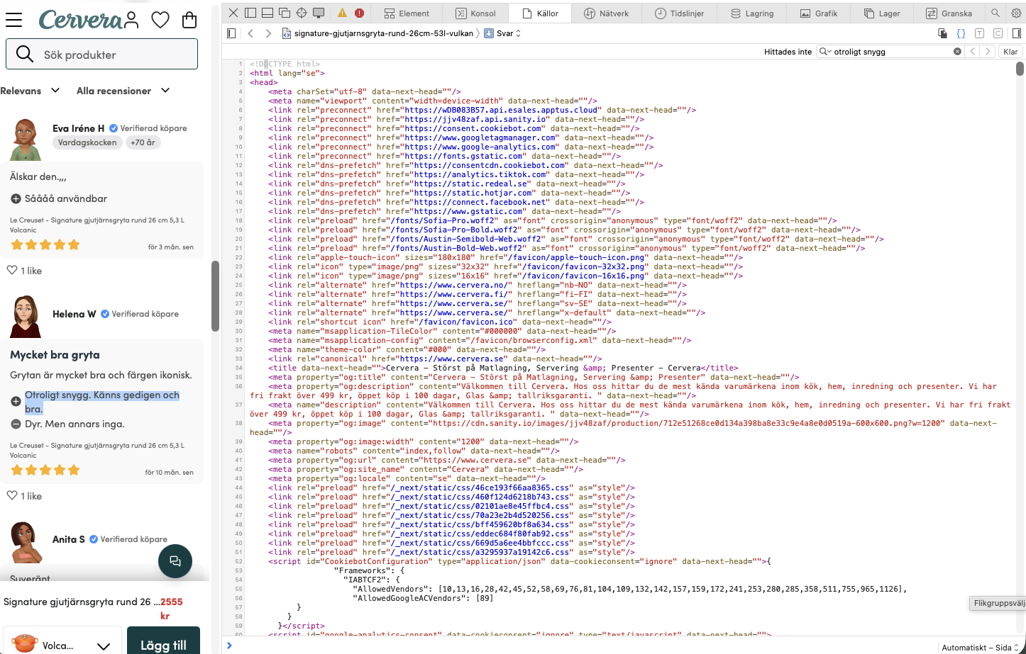Click Eva Iréne H's avatar
This screenshot has height=654, width=1026.
(26, 139)
